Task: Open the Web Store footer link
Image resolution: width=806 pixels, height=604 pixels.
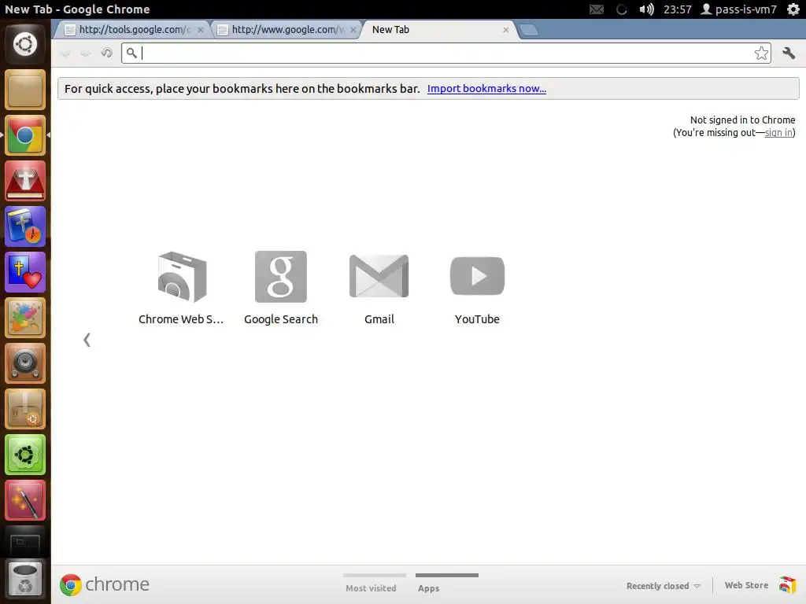Action: (x=746, y=585)
